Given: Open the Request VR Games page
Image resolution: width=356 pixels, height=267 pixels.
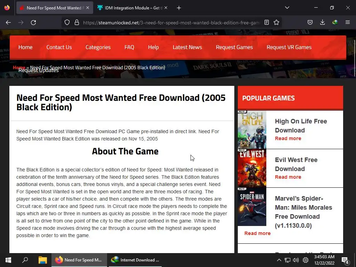Looking at the screenshot, I should [x=289, y=47].
